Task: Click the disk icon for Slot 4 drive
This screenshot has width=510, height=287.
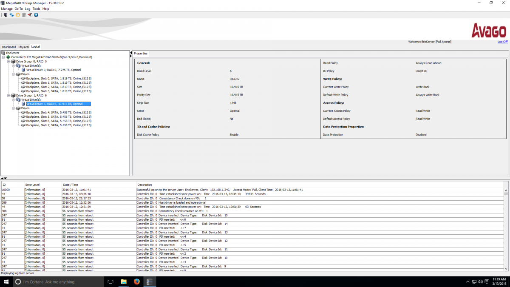Action: pos(23,112)
